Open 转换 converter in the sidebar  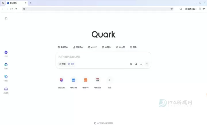coord(6,78)
